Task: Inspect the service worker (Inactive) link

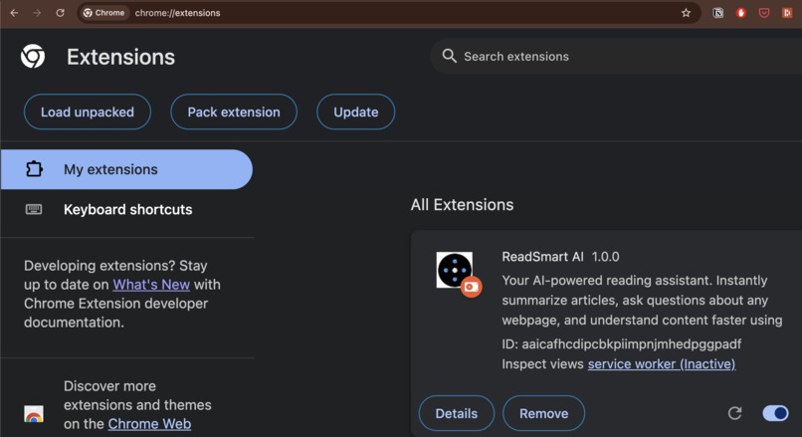Action: click(x=662, y=363)
